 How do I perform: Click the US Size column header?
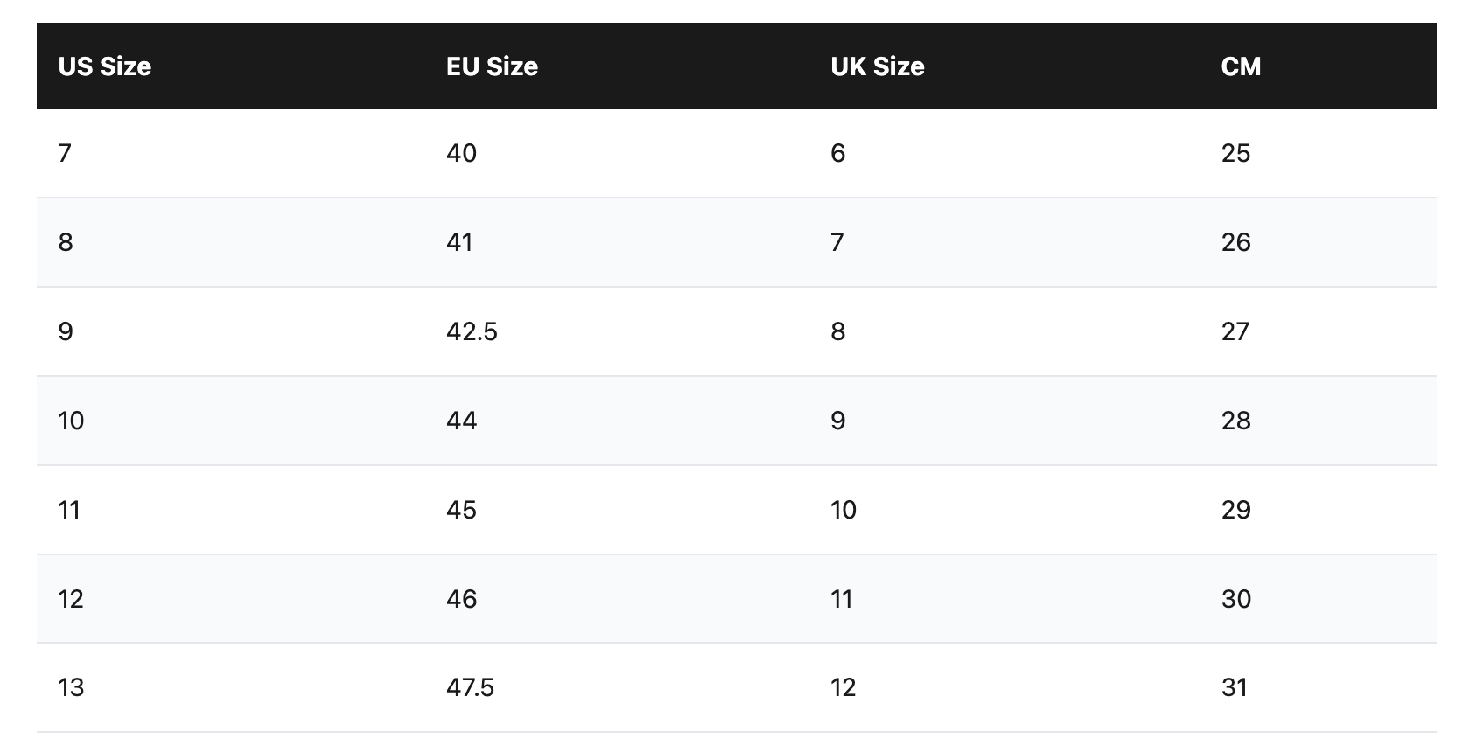[105, 66]
